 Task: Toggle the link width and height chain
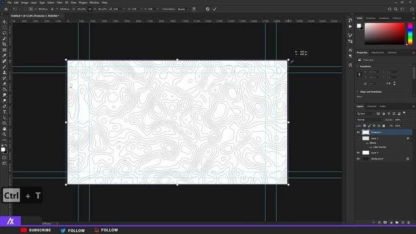point(359,75)
